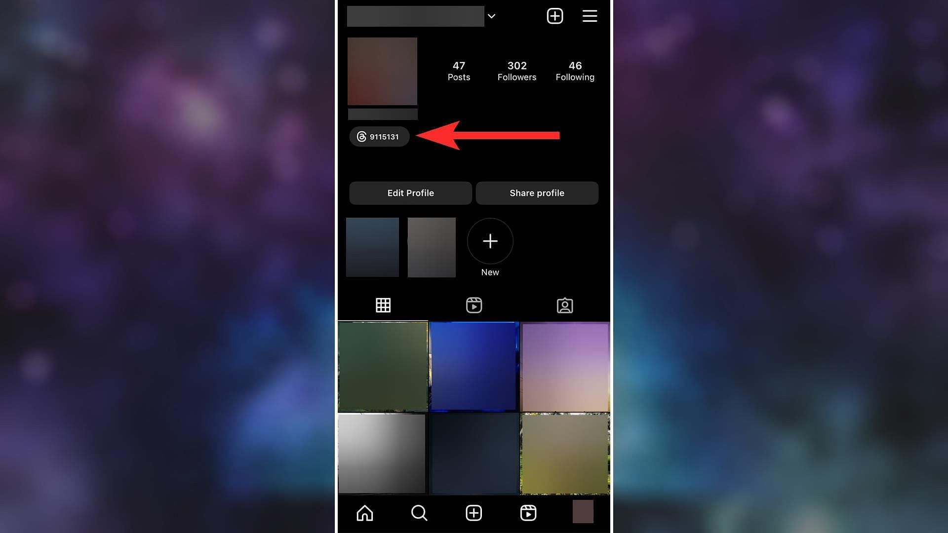
Task: Tap the green post thumbnail
Action: coord(382,366)
